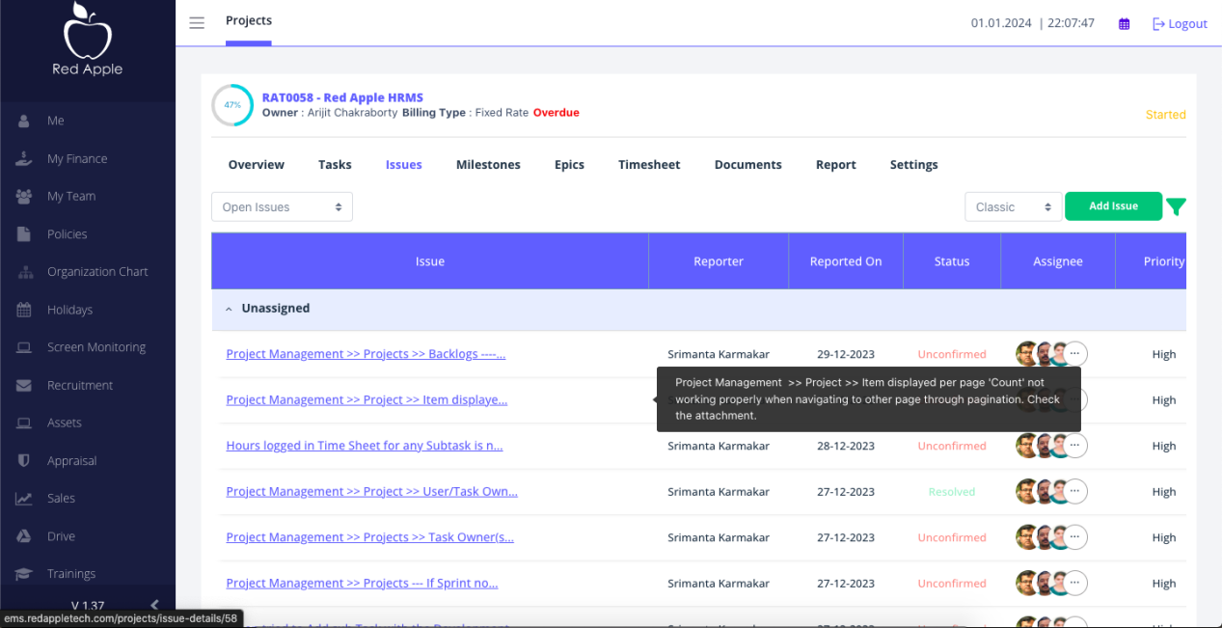Open issue 'Projects >> Task Owner(s...' link

tap(369, 537)
